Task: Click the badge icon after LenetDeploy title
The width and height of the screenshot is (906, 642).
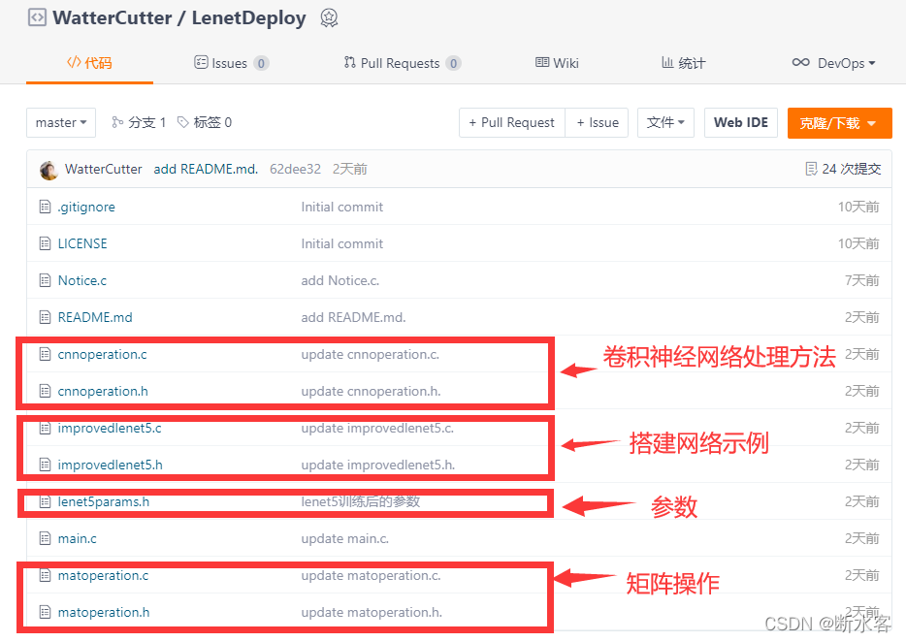Action: tap(329, 17)
